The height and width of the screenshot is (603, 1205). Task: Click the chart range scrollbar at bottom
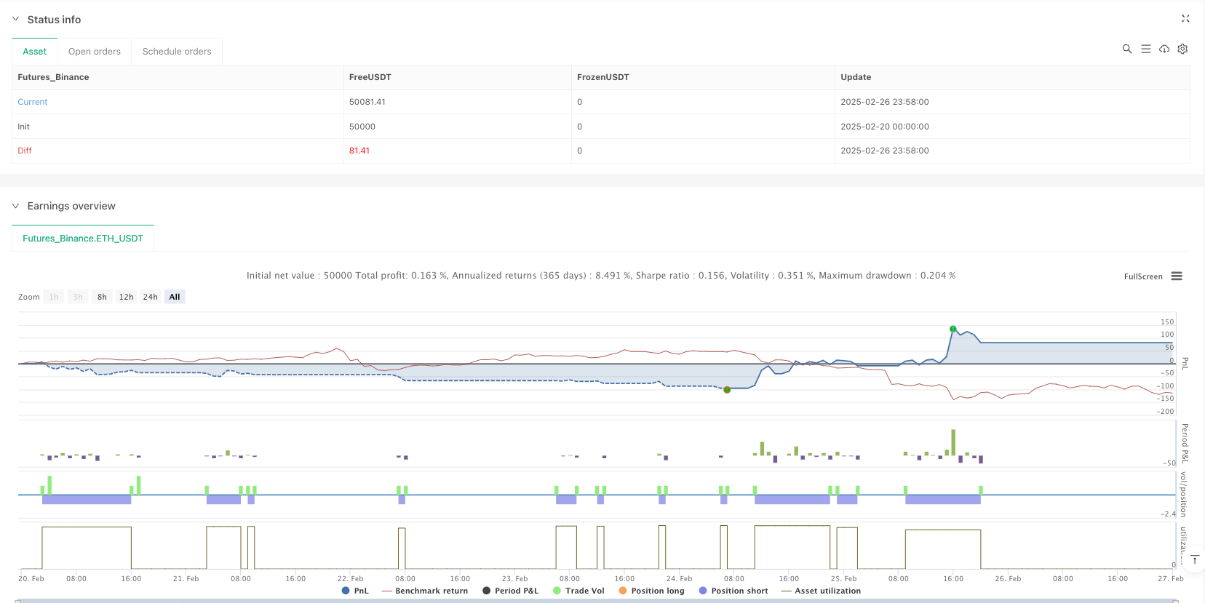pyautogui.click(x=597, y=600)
